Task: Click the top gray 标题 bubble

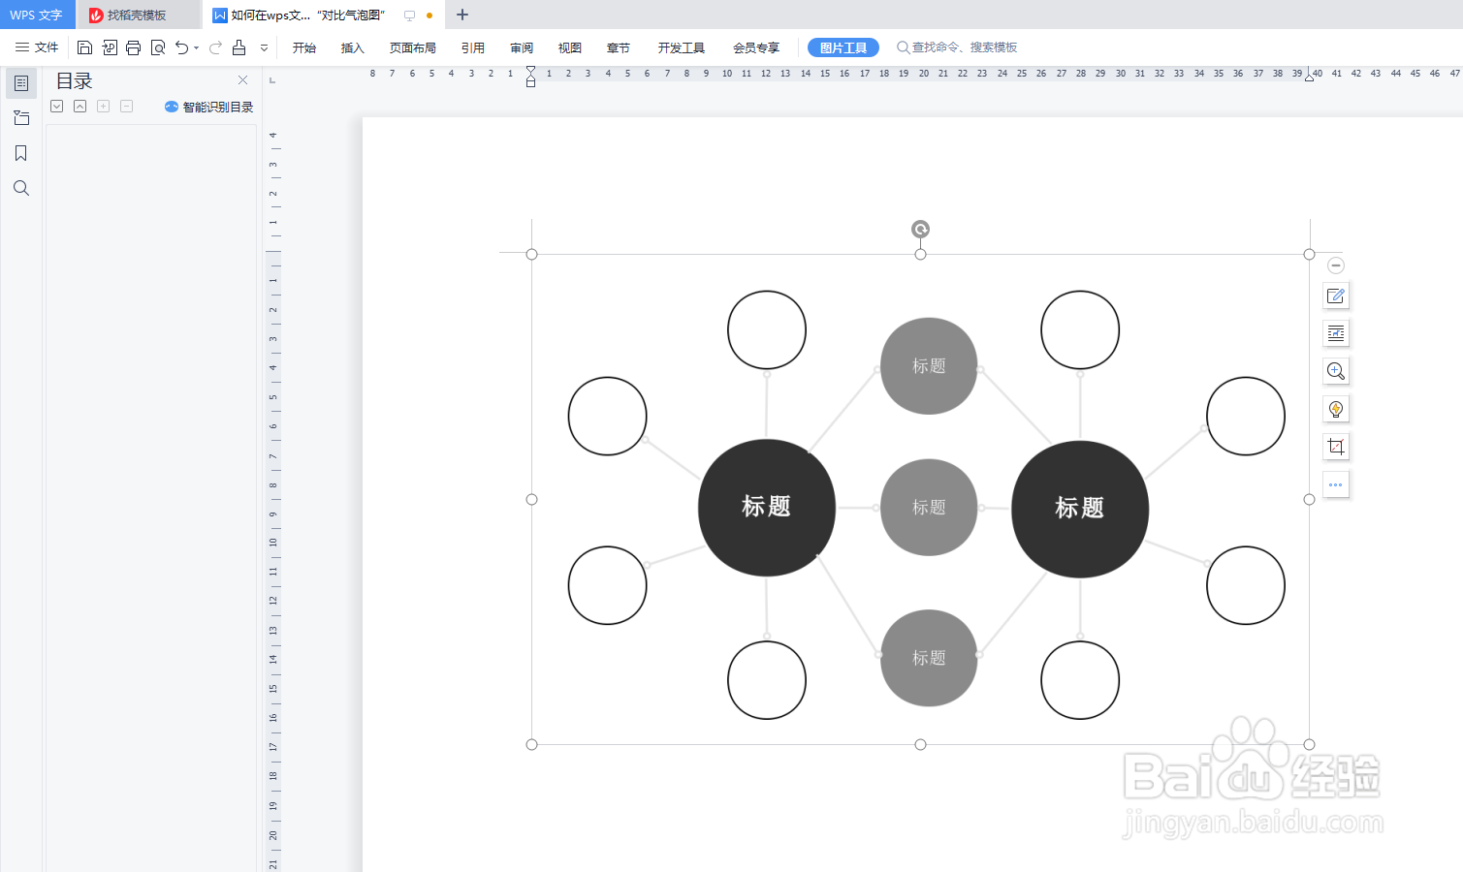Action: tap(929, 366)
